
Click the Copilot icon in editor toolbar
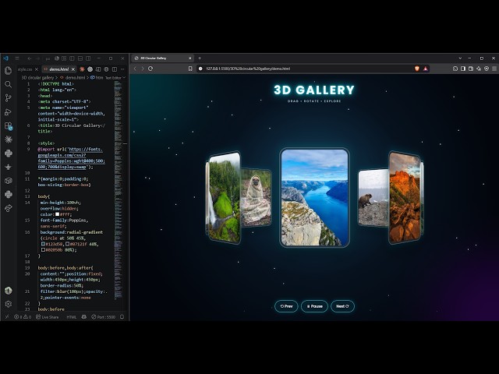(90, 69)
